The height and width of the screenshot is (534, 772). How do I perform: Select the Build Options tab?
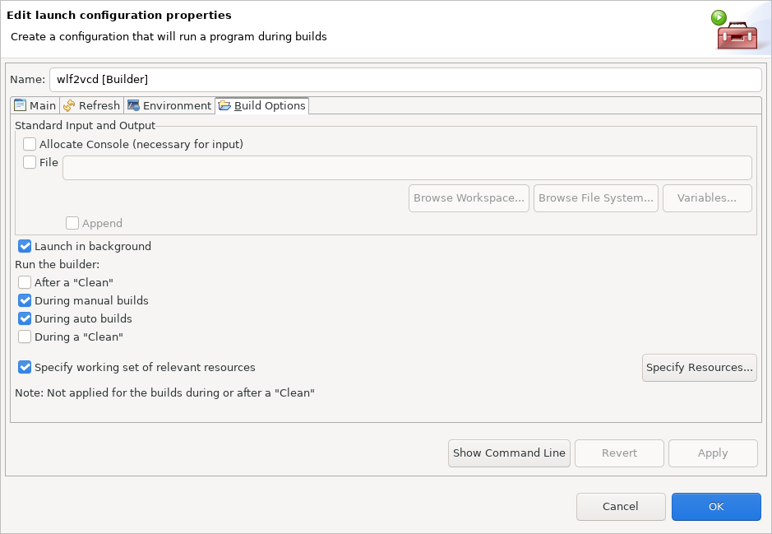pos(262,105)
